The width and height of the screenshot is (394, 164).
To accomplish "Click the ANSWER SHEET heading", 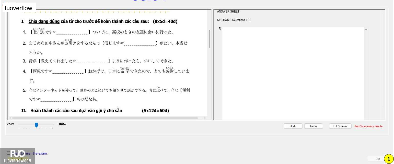I will [228, 11].
